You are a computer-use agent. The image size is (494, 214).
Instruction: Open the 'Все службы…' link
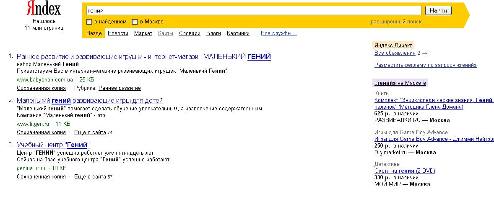pyautogui.click(x=279, y=33)
